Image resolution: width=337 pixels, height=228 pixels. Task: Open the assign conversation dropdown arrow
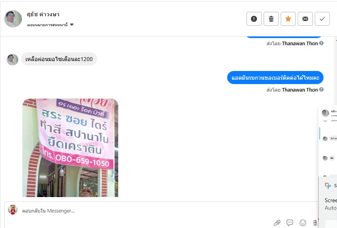tap(72, 25)
